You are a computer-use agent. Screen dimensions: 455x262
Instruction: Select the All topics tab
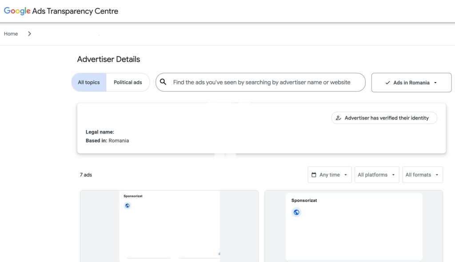tap(89, 83)
